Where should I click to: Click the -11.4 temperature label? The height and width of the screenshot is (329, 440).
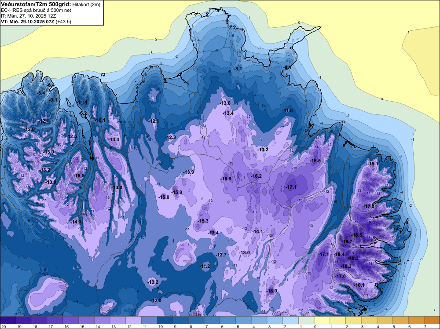coord(82,102)
